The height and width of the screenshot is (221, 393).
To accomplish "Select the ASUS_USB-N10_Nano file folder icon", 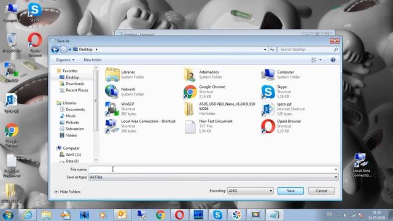I will coord(190,109).
